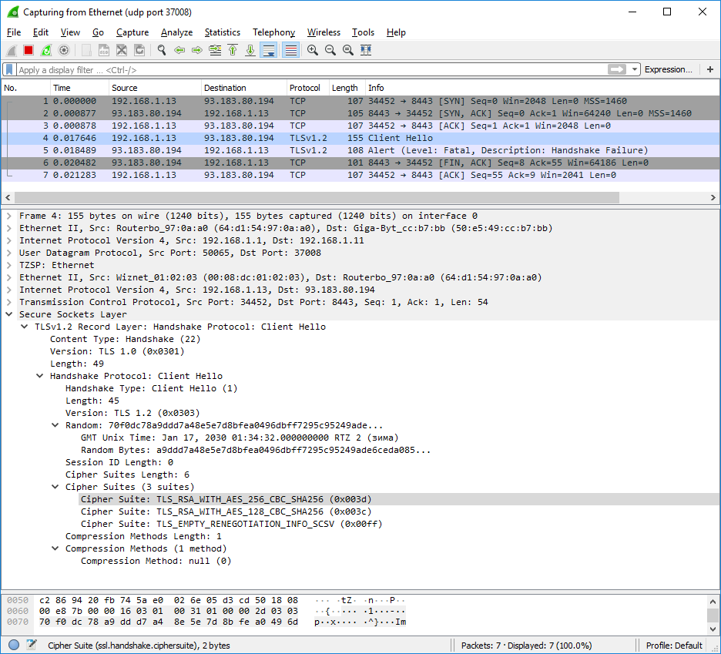
Task: Expand TZSP: Ethernet section
Action: point(8,265)
